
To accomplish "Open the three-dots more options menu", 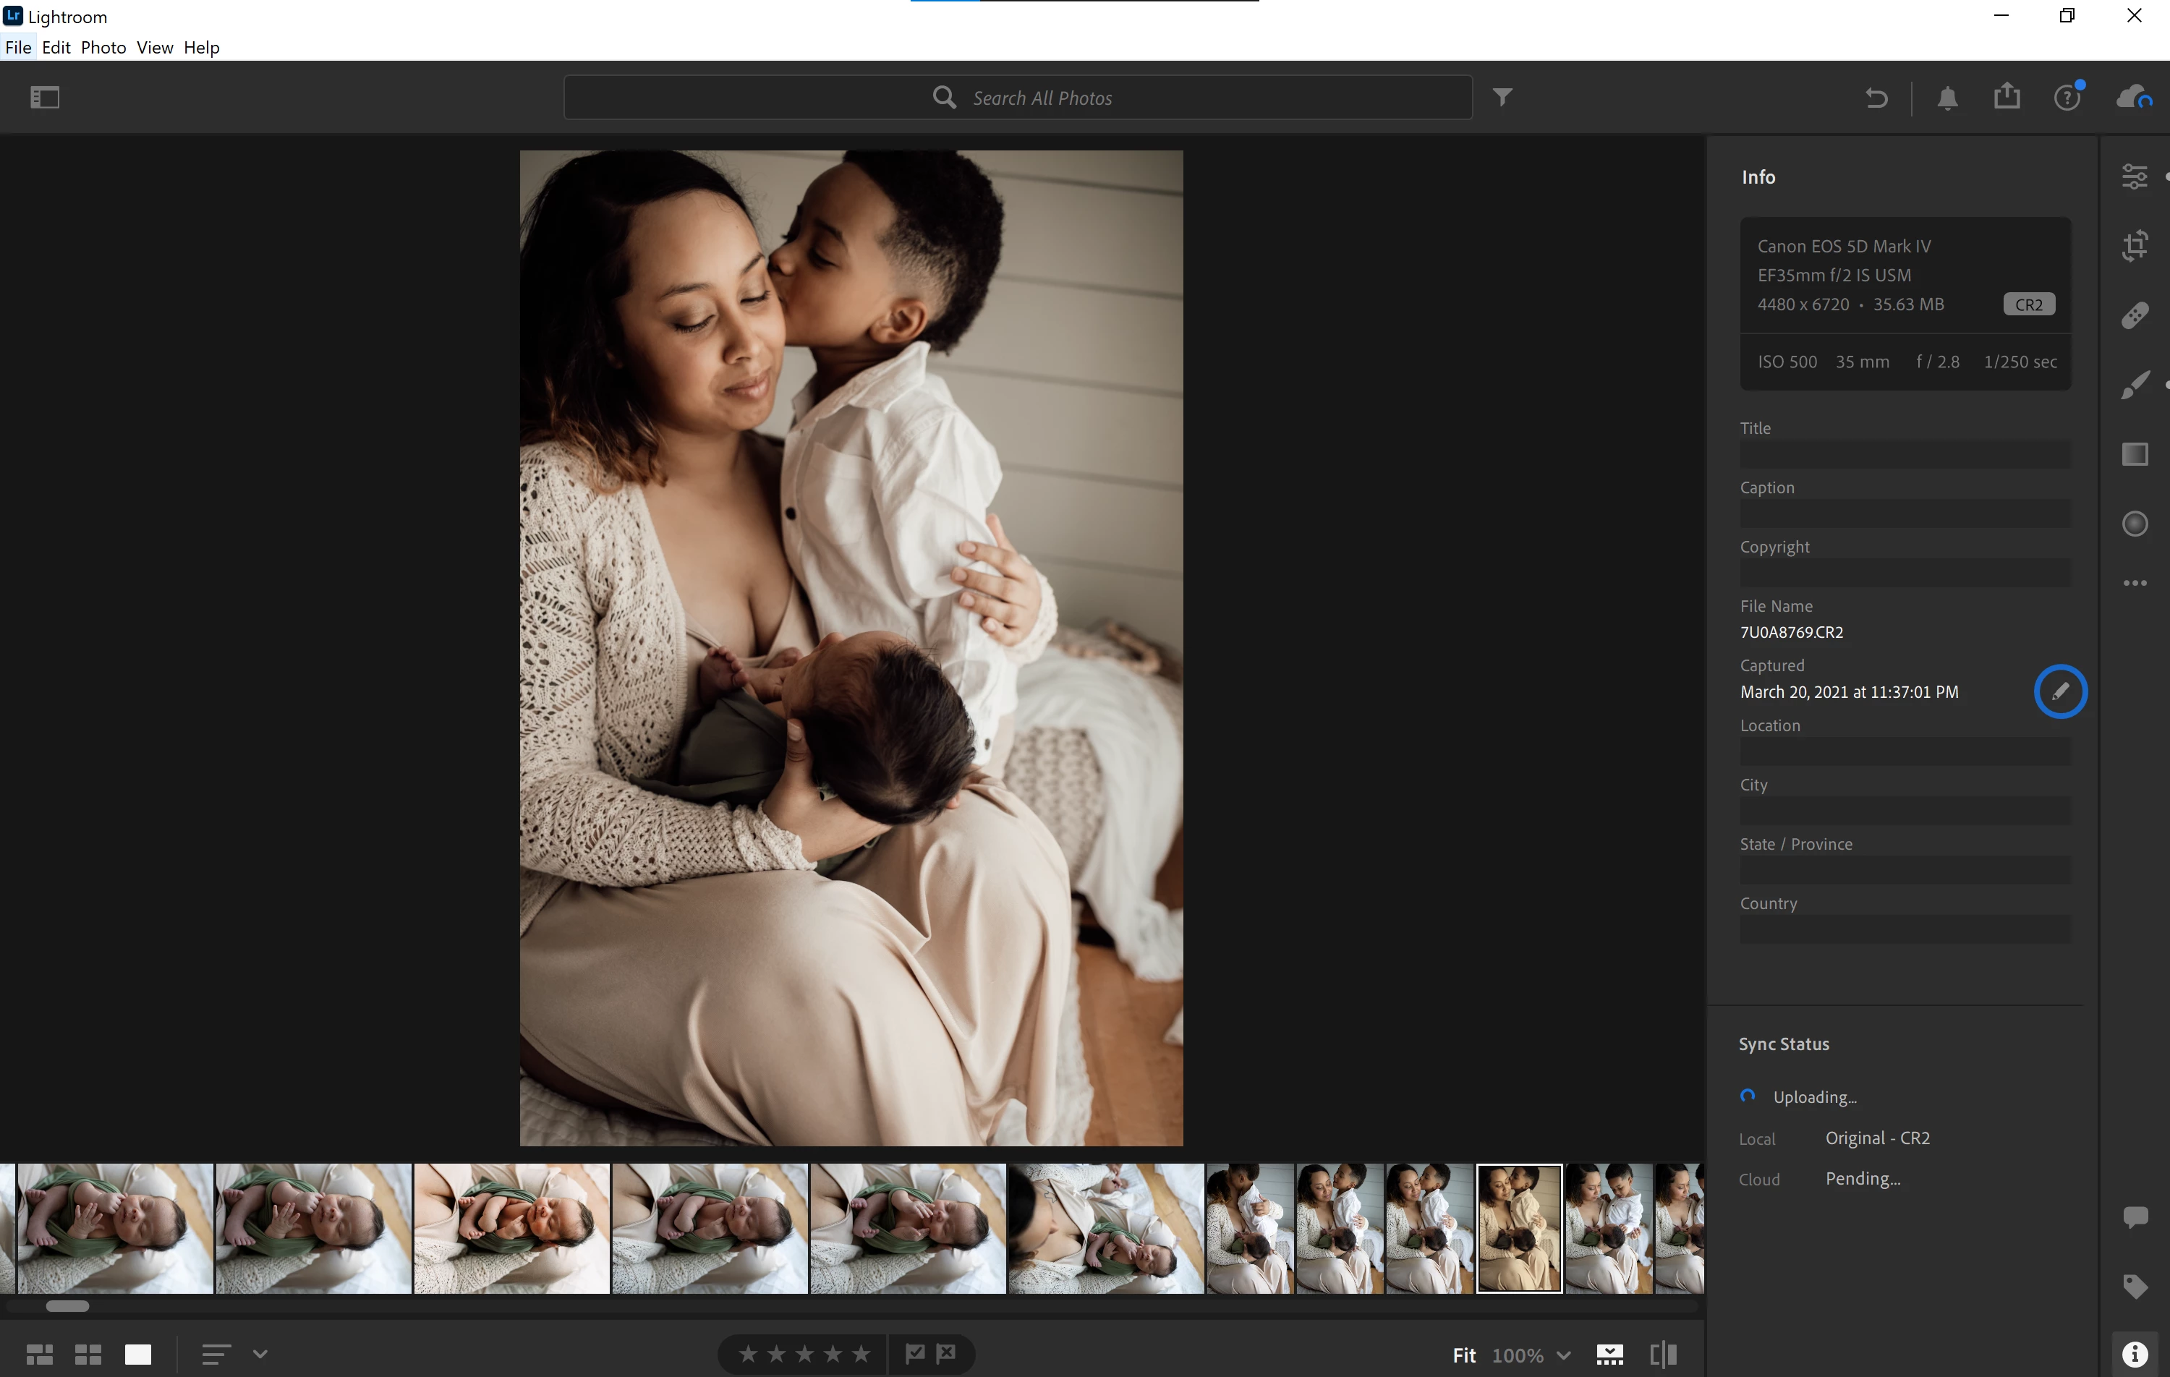I will tap(2134, 583).
